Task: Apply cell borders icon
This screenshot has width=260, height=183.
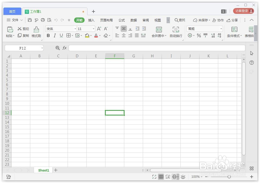Action: 68,35
